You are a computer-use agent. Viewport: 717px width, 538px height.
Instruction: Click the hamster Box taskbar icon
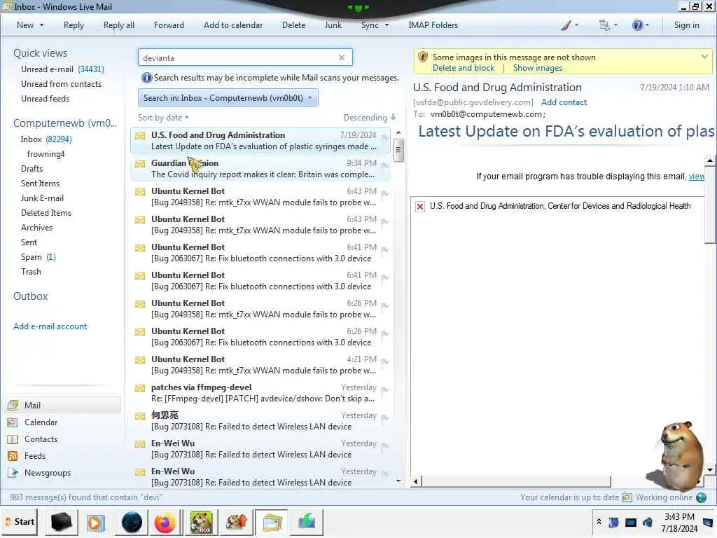pos(201,523)
